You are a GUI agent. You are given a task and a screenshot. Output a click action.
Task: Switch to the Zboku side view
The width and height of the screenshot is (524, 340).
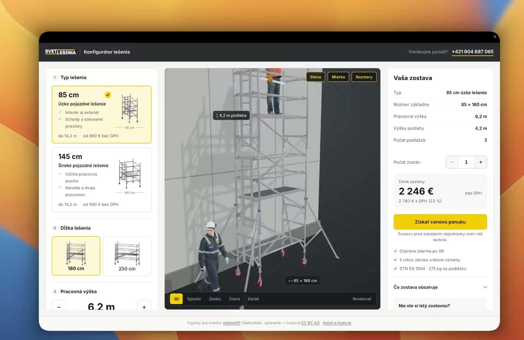[215, 299]
